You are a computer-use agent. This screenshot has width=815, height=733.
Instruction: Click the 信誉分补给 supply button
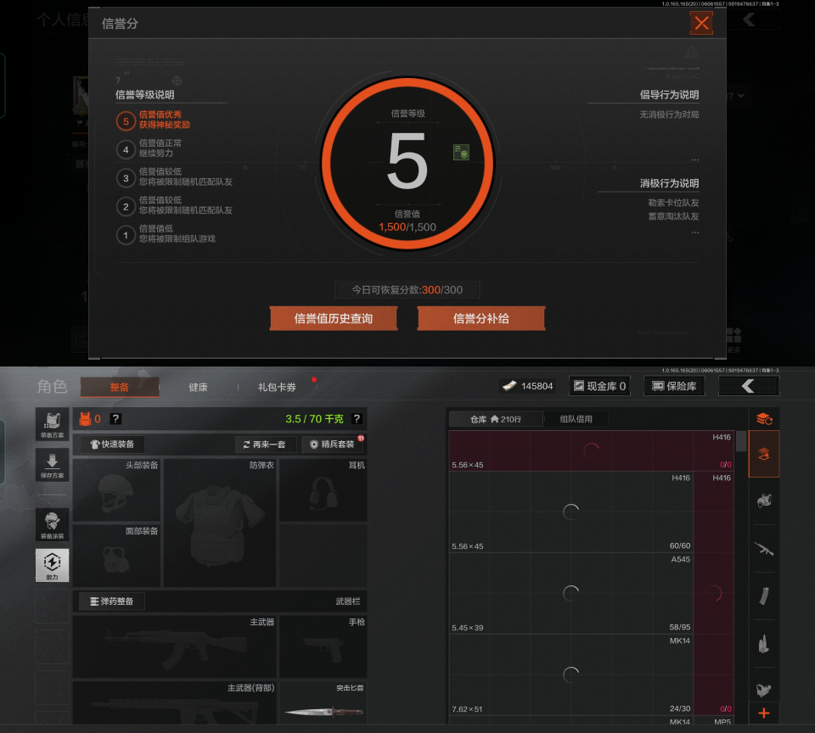(x=481, y=318)
